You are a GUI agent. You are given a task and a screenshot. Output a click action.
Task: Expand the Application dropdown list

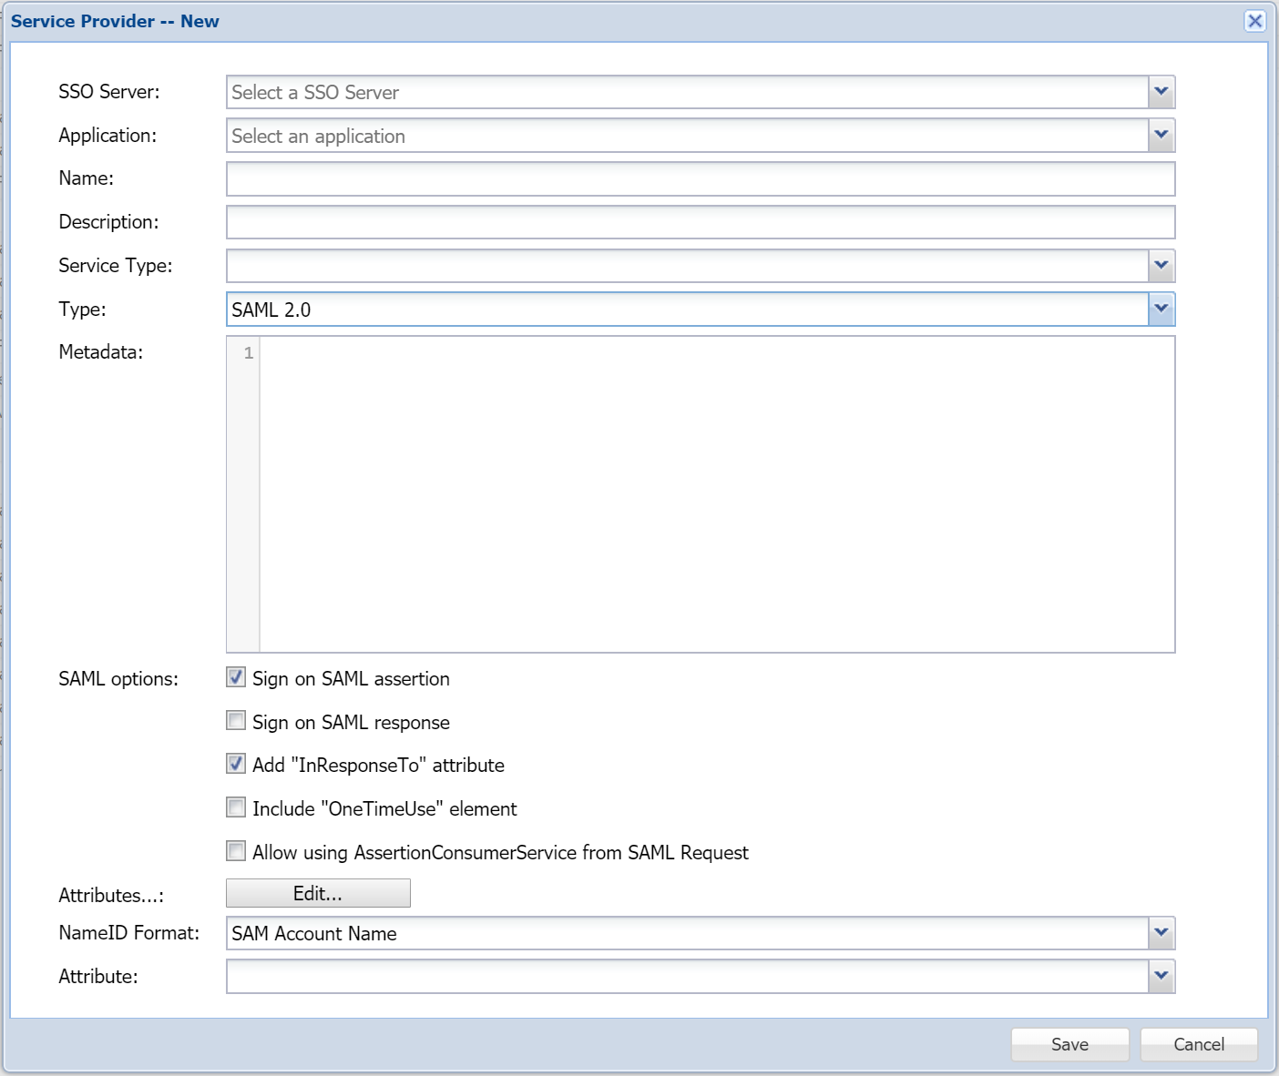coord(1161,136)
